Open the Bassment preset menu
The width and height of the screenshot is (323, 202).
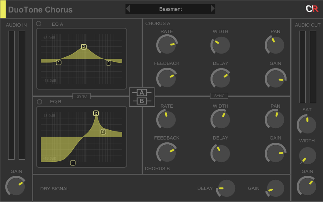(x=170, y=9)
